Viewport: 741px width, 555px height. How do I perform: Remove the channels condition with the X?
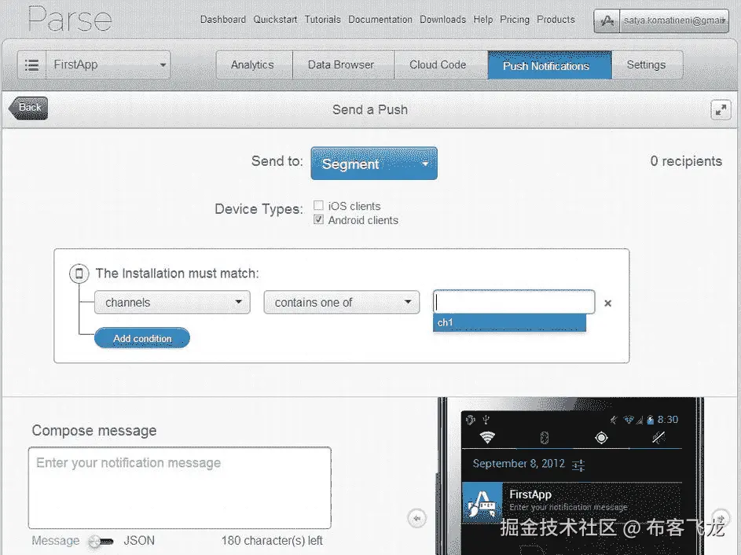[607, 303]
